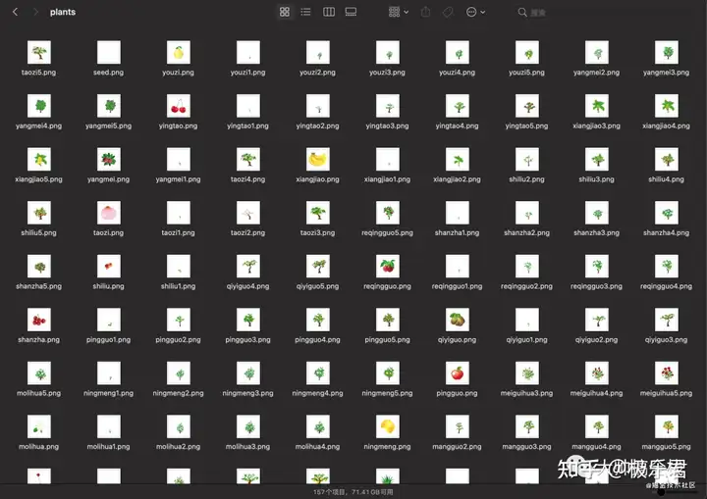The width and height of the screenshot is (707, 499).
Task: Go forward with the forward arrow
Action: (x=35, y=12)
